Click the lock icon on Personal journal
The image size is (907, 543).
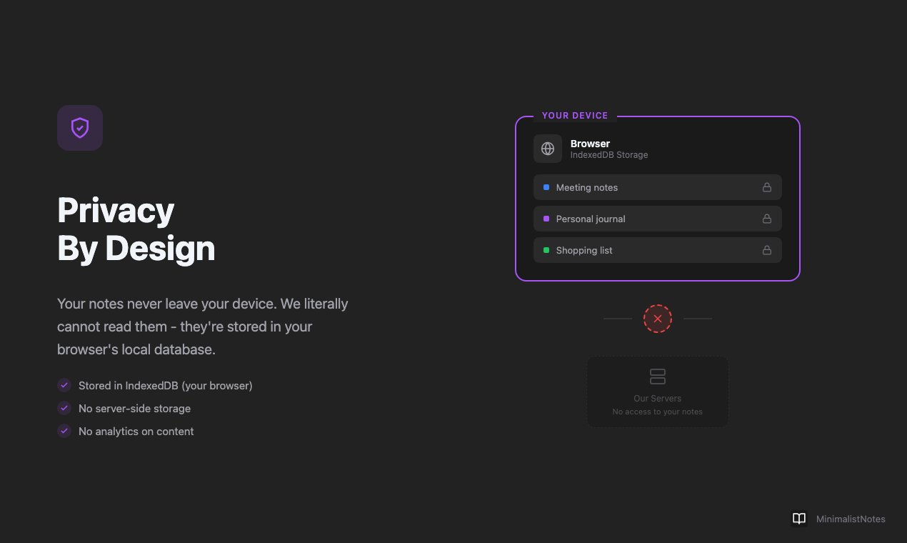pos(767,219)
